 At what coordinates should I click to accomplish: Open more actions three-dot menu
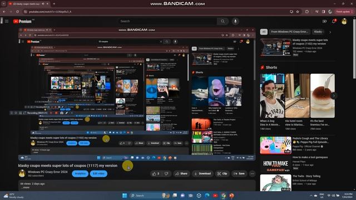[x=252, y=174]
